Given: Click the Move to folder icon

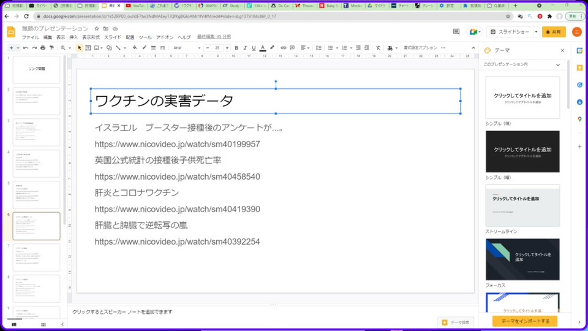Looking at the screenshot, I should pos(106,29).
